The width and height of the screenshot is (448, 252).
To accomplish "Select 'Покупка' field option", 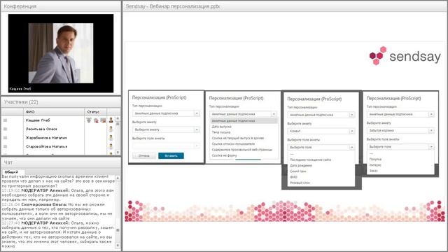I will point(375,159).
